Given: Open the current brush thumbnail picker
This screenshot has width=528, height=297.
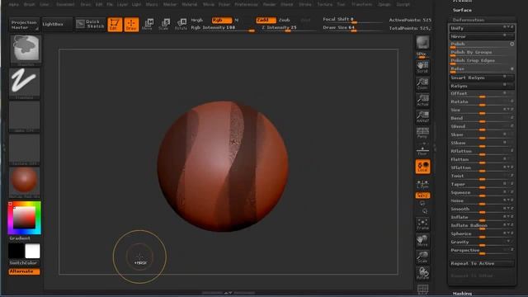Looking at the screenshot, I should [25, 50].
